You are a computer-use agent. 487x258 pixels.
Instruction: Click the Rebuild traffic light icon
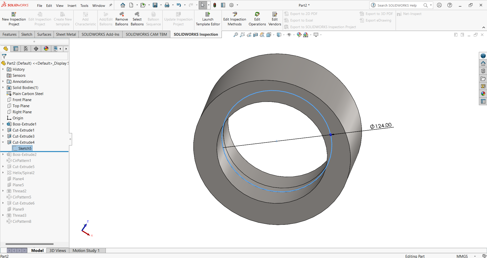[x=215, y=5]
